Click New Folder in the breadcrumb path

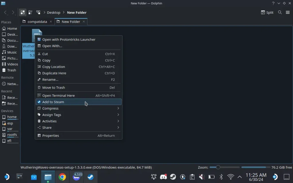(x=77, y=13)
